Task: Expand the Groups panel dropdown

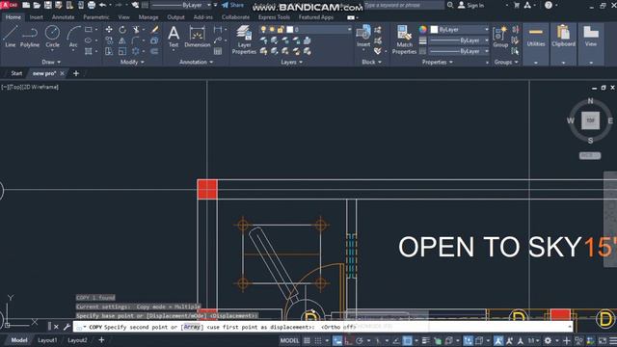Action: point(506,62)
